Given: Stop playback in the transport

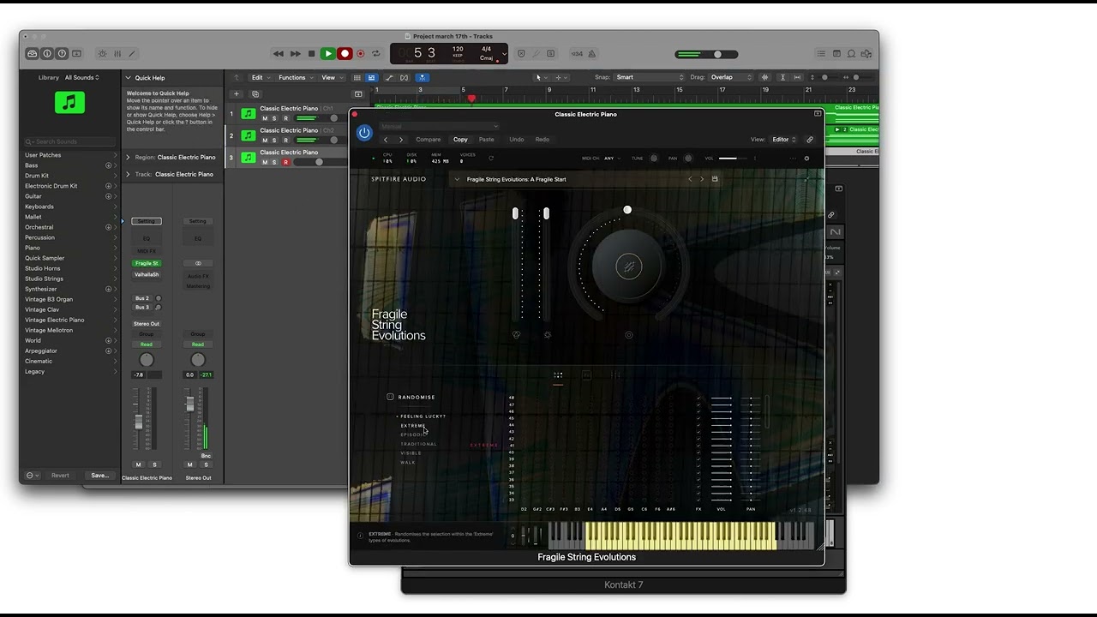Looking at the screenshot, I should 312,54.
